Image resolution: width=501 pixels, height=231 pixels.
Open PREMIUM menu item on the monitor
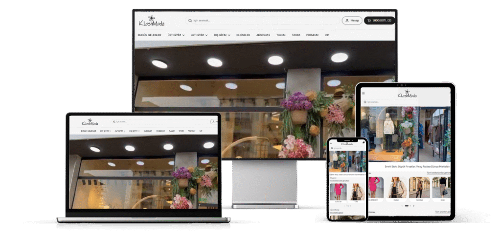[312, 35]
